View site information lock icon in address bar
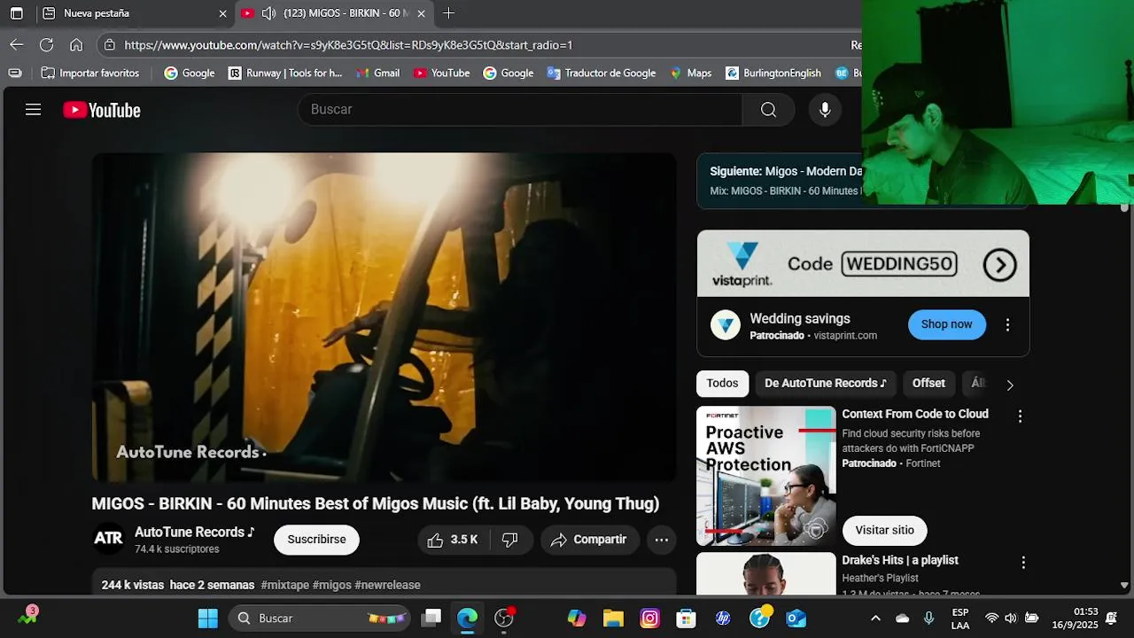This screenshot has height=638, width=1134. pos(109,44)
